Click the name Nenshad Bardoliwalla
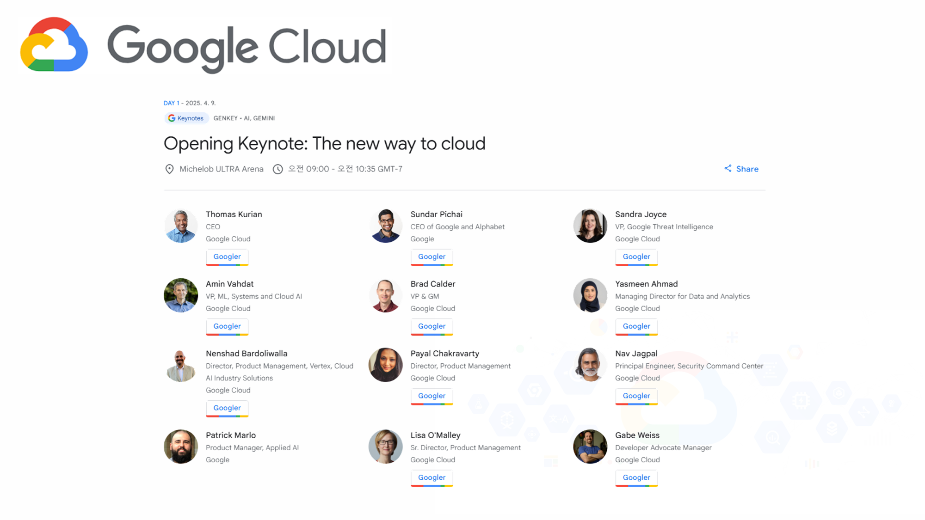The height and width of the screenshot is (520, 925). coord(247,354)
